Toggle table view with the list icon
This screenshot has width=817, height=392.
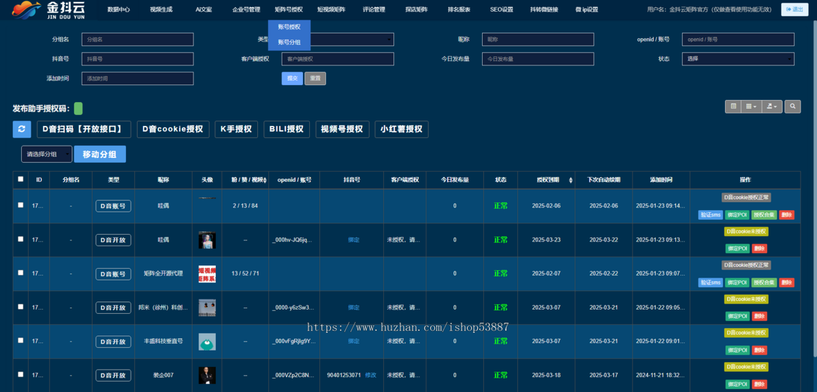pyautogui.click(x=733, y=106)
